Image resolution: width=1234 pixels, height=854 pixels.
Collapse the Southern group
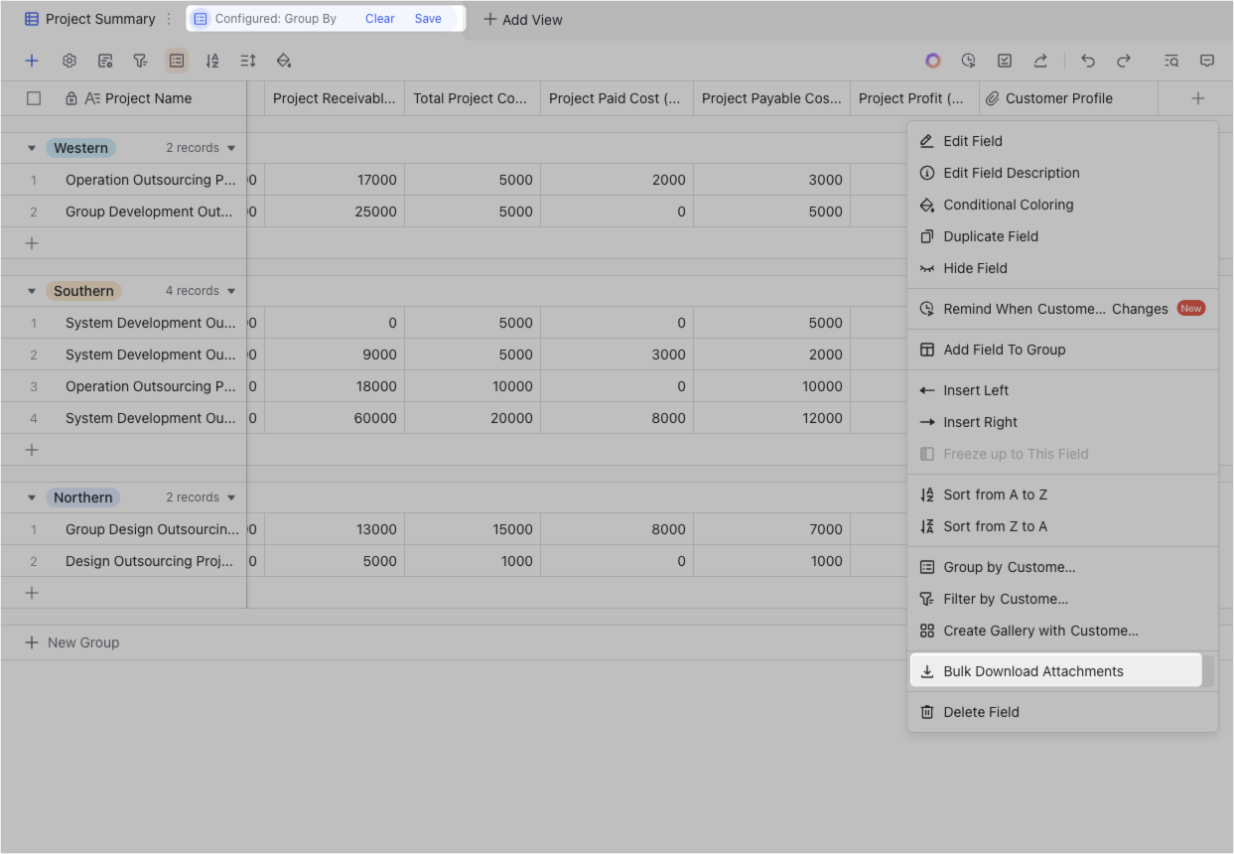pos(32,291)
